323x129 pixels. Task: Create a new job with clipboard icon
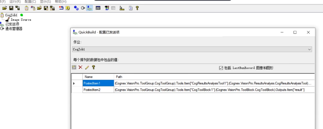(x=27, y=8)
